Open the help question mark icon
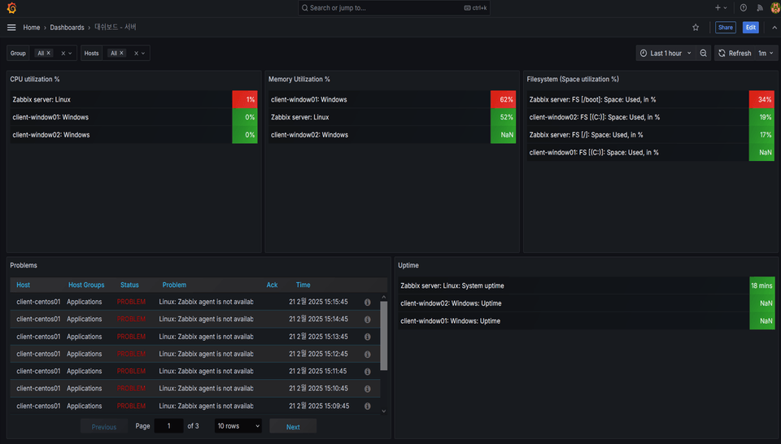Image resolution: width=781 pixels, height=444 pixels. 743,7
